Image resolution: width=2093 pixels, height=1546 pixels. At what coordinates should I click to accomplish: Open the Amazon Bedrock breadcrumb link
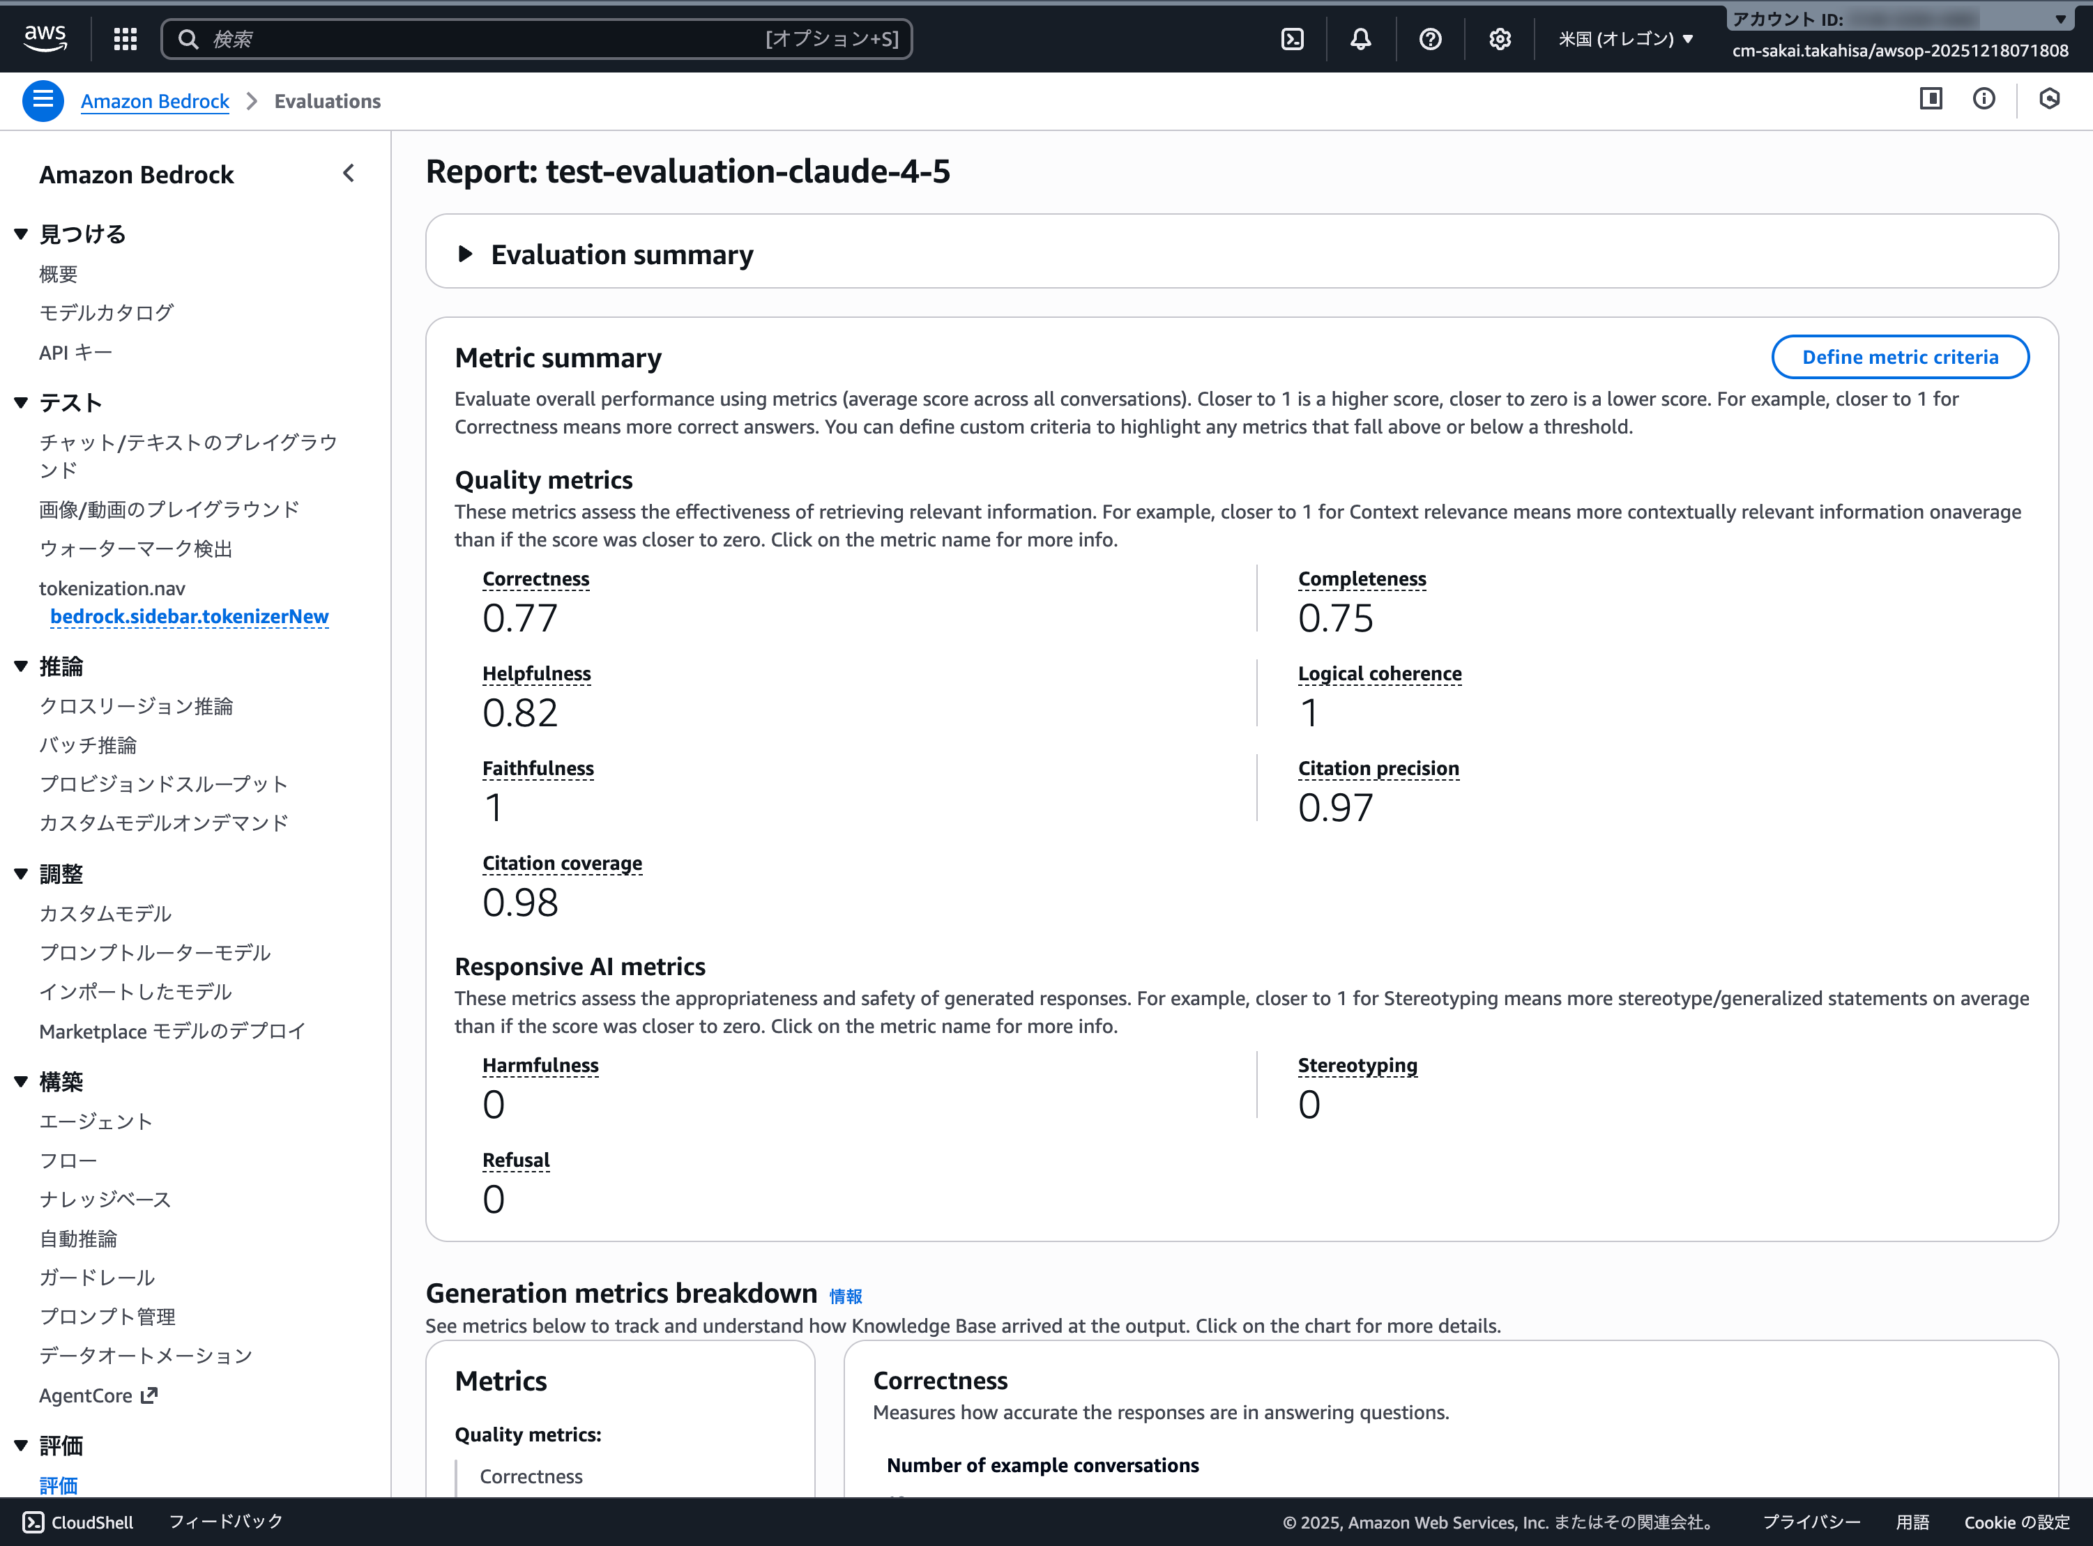155,101
